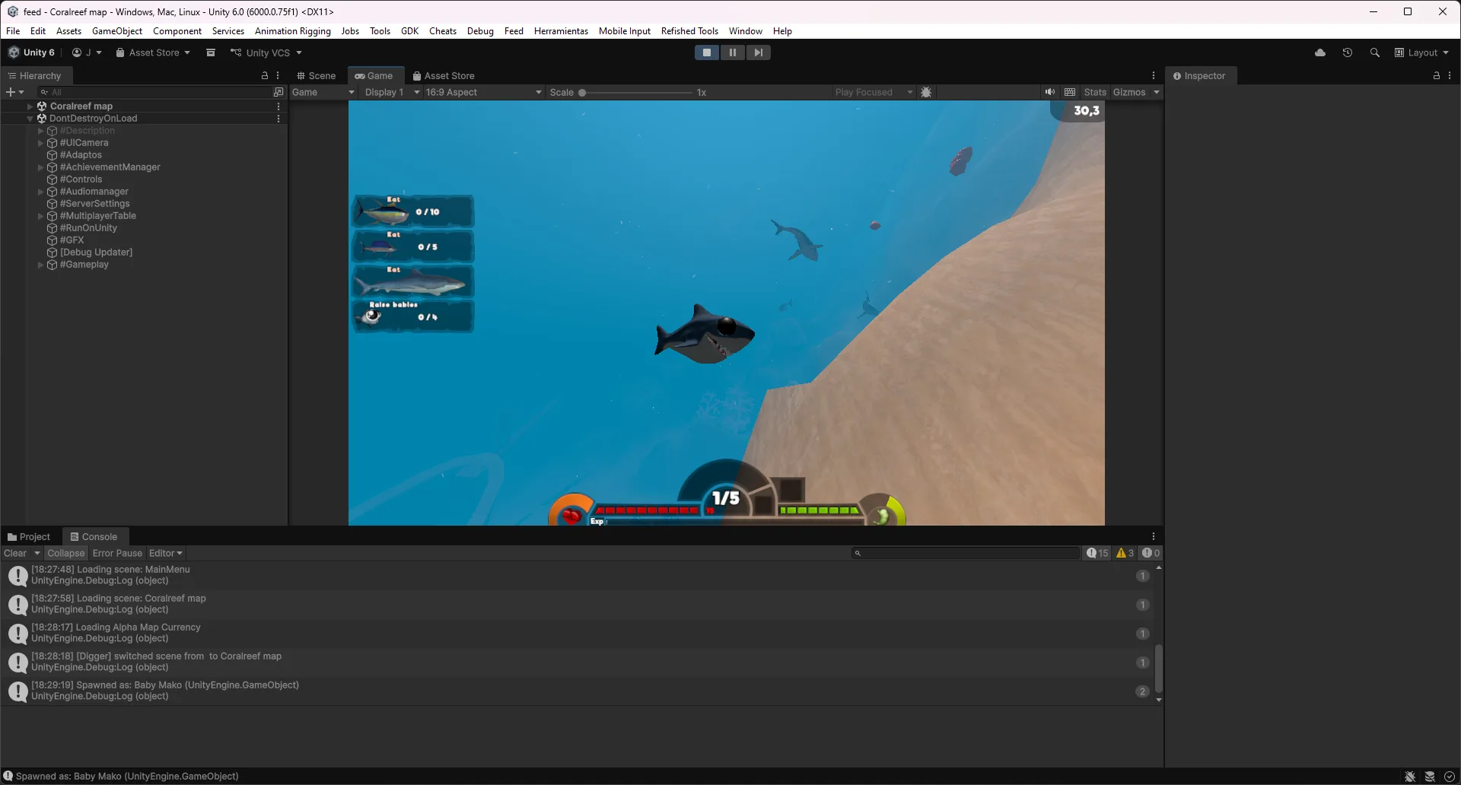Open the Layout dropdown
This screenshot has height=785, width=1461.
tap(1421, 52)
